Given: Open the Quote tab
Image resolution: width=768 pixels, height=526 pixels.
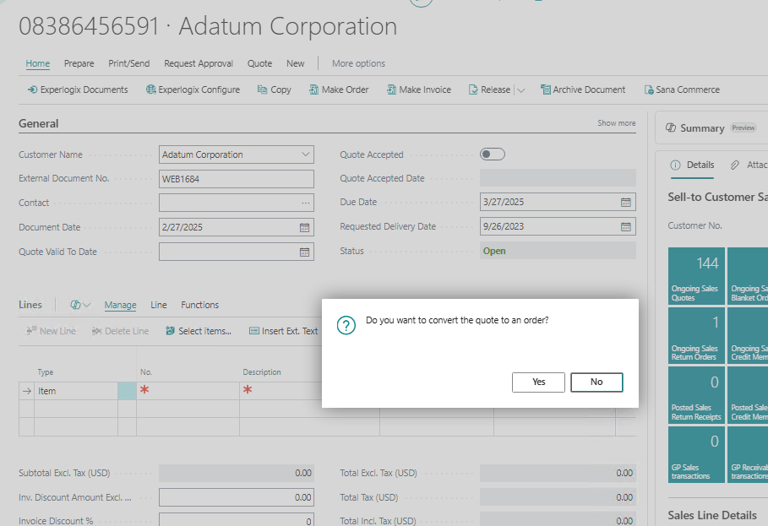Looking at the screenshot, I should coord(259,63).
